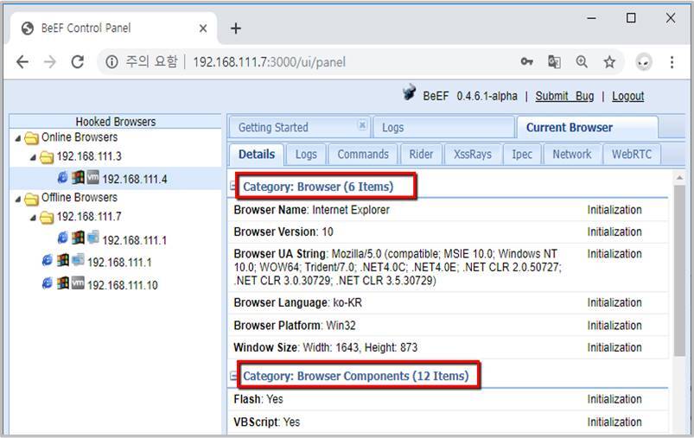Select the Browser Name: Internet Explorer row
The image size is (694, 438).
coord(448,210)
